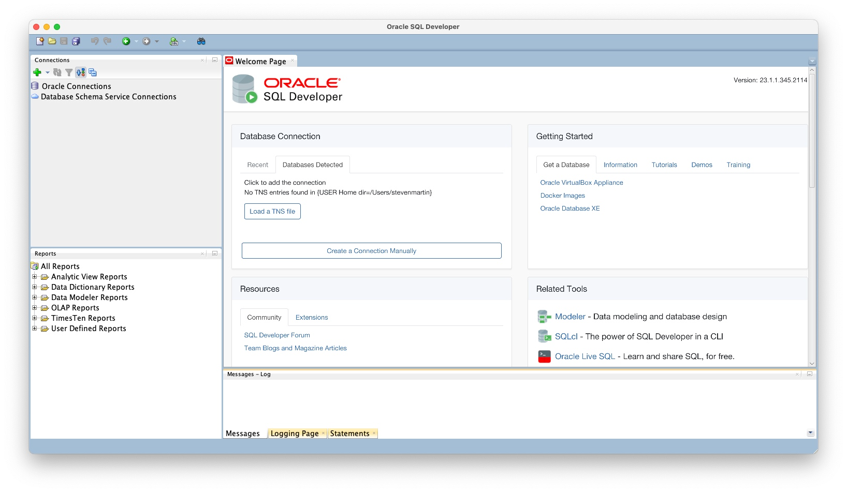Expand the Data Dictionary Reports node
Viewport: 847px width, 492px height.
[x=35, y=287]
